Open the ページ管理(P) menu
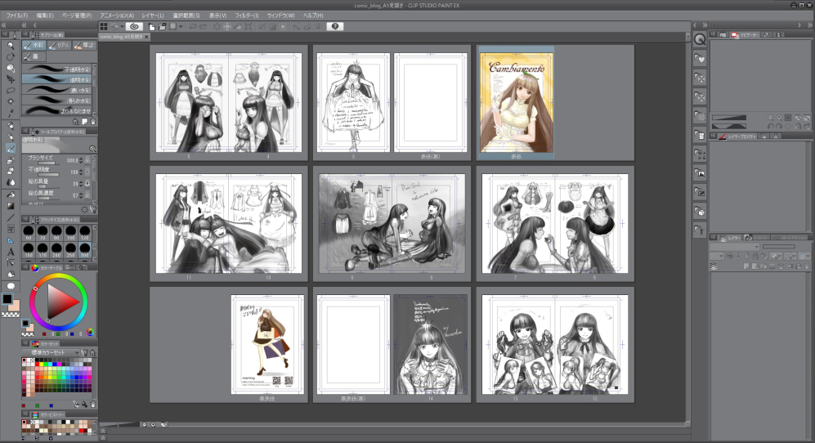The width and height of the screenshot is (815, 443). 76,16
